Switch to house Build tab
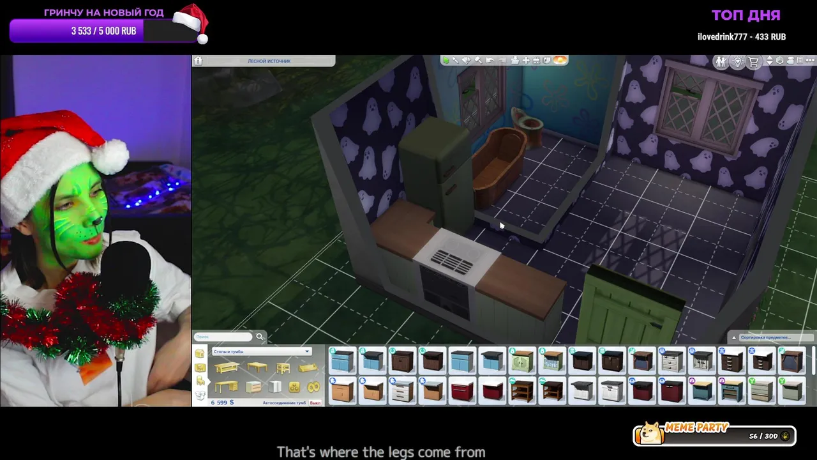The width and height of the screenshot is (817, 460). tap(200, 353)
